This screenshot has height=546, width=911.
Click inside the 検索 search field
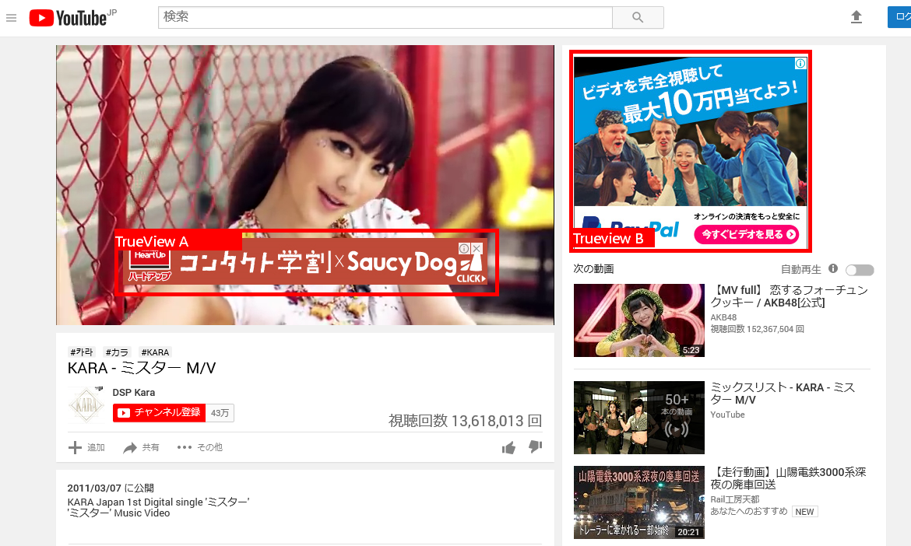(385, 17)
